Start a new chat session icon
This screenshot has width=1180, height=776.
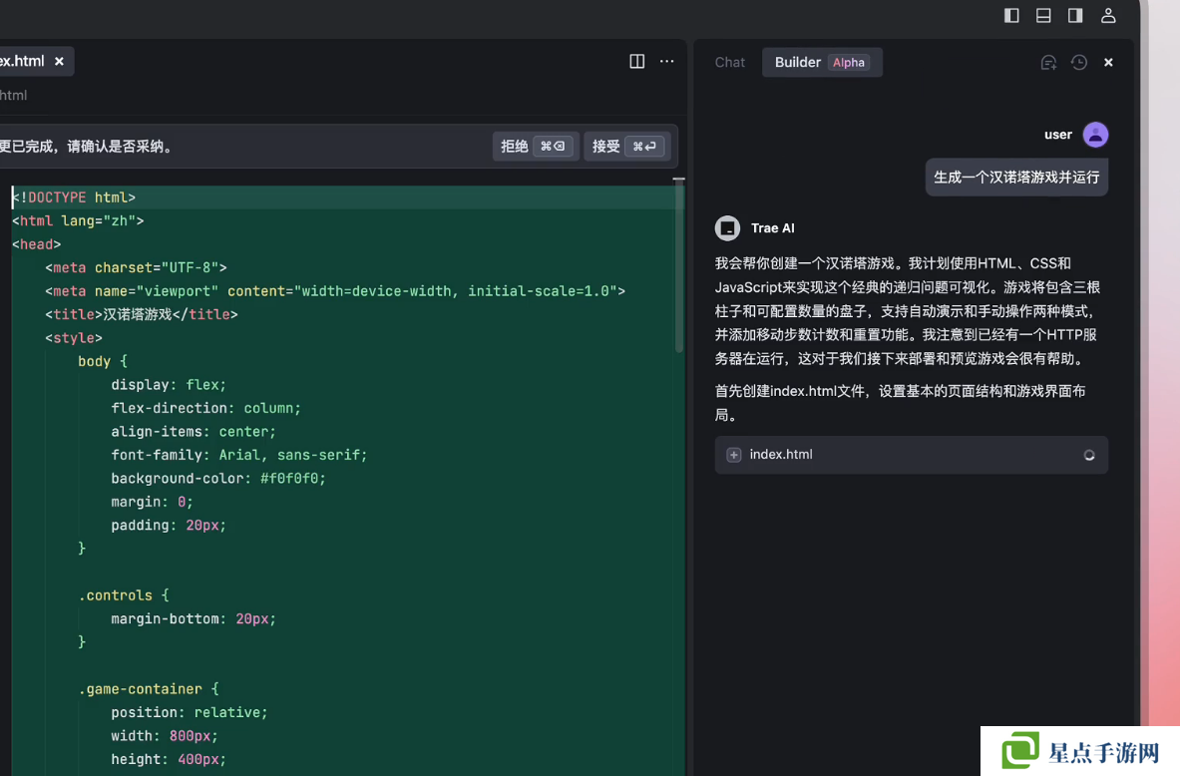(x=1048, y=62)
